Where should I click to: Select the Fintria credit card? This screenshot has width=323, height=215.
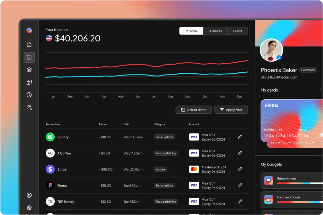292,121
